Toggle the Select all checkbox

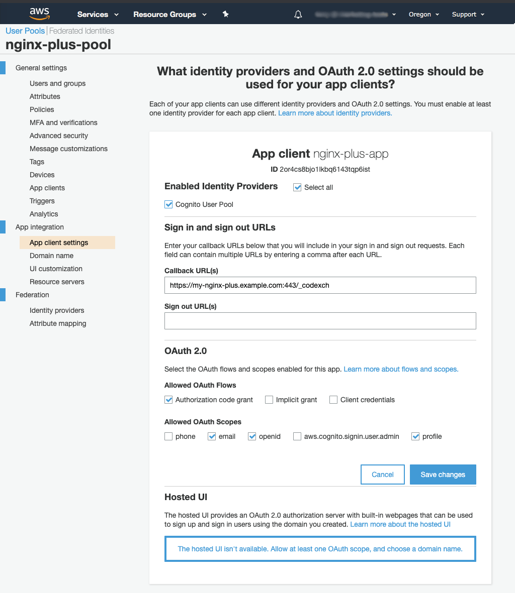pyautogui.click(x=298, y=187)
